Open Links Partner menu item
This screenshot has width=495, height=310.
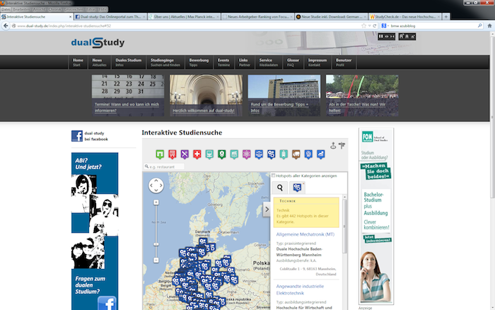click(x=245, y=62)
